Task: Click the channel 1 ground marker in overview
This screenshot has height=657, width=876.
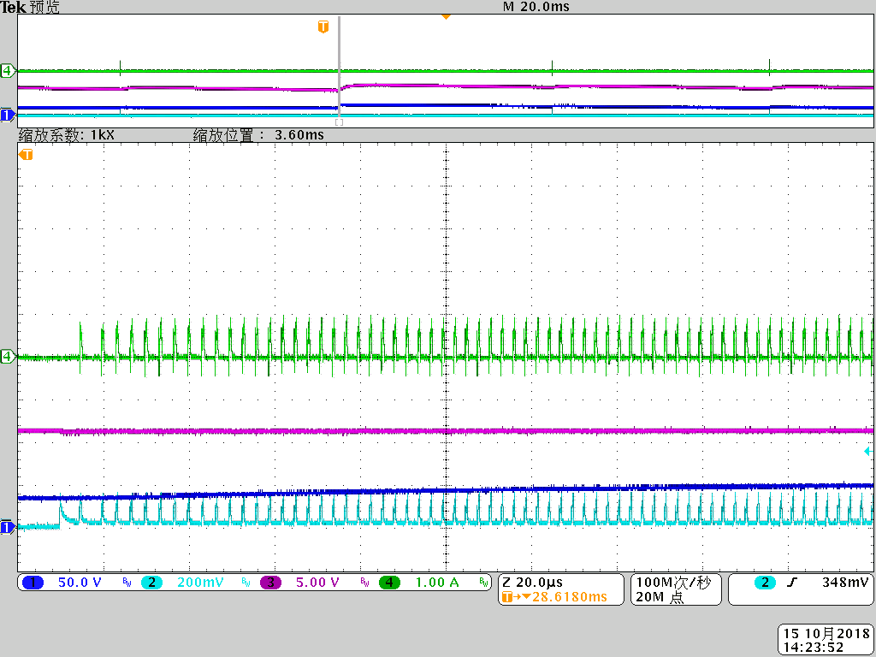Action: [x=7, y=115]
